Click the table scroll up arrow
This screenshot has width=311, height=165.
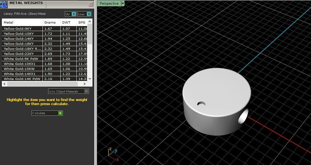90,21
